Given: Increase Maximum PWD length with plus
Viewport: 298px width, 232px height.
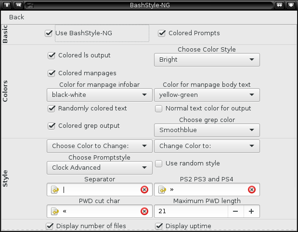Looking at the screenshot, I should coord(251,211).
